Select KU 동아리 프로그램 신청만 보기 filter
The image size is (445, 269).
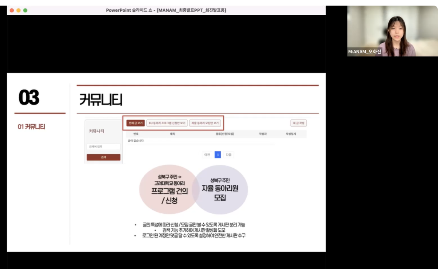tap(167, 123)
